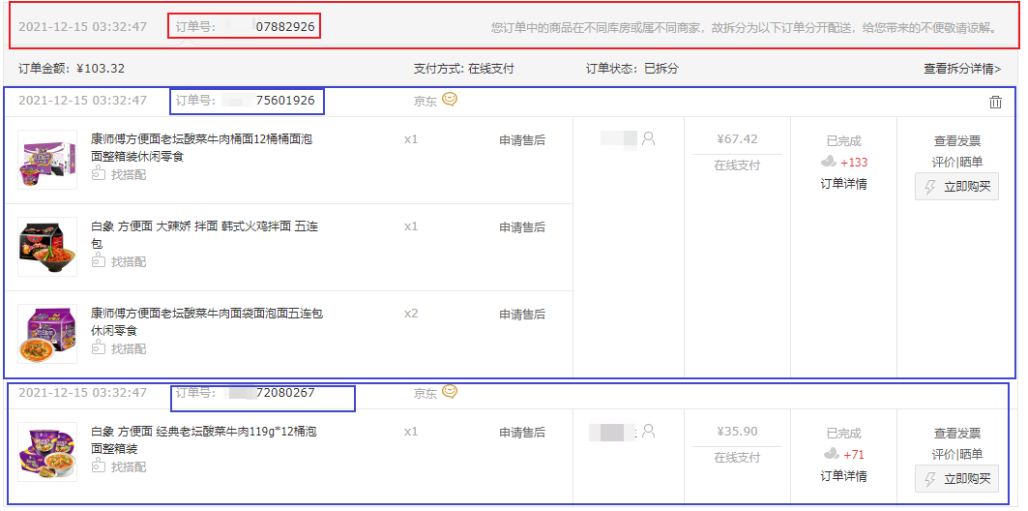
Task: Click +133 points value
Action: coord(854,162)
